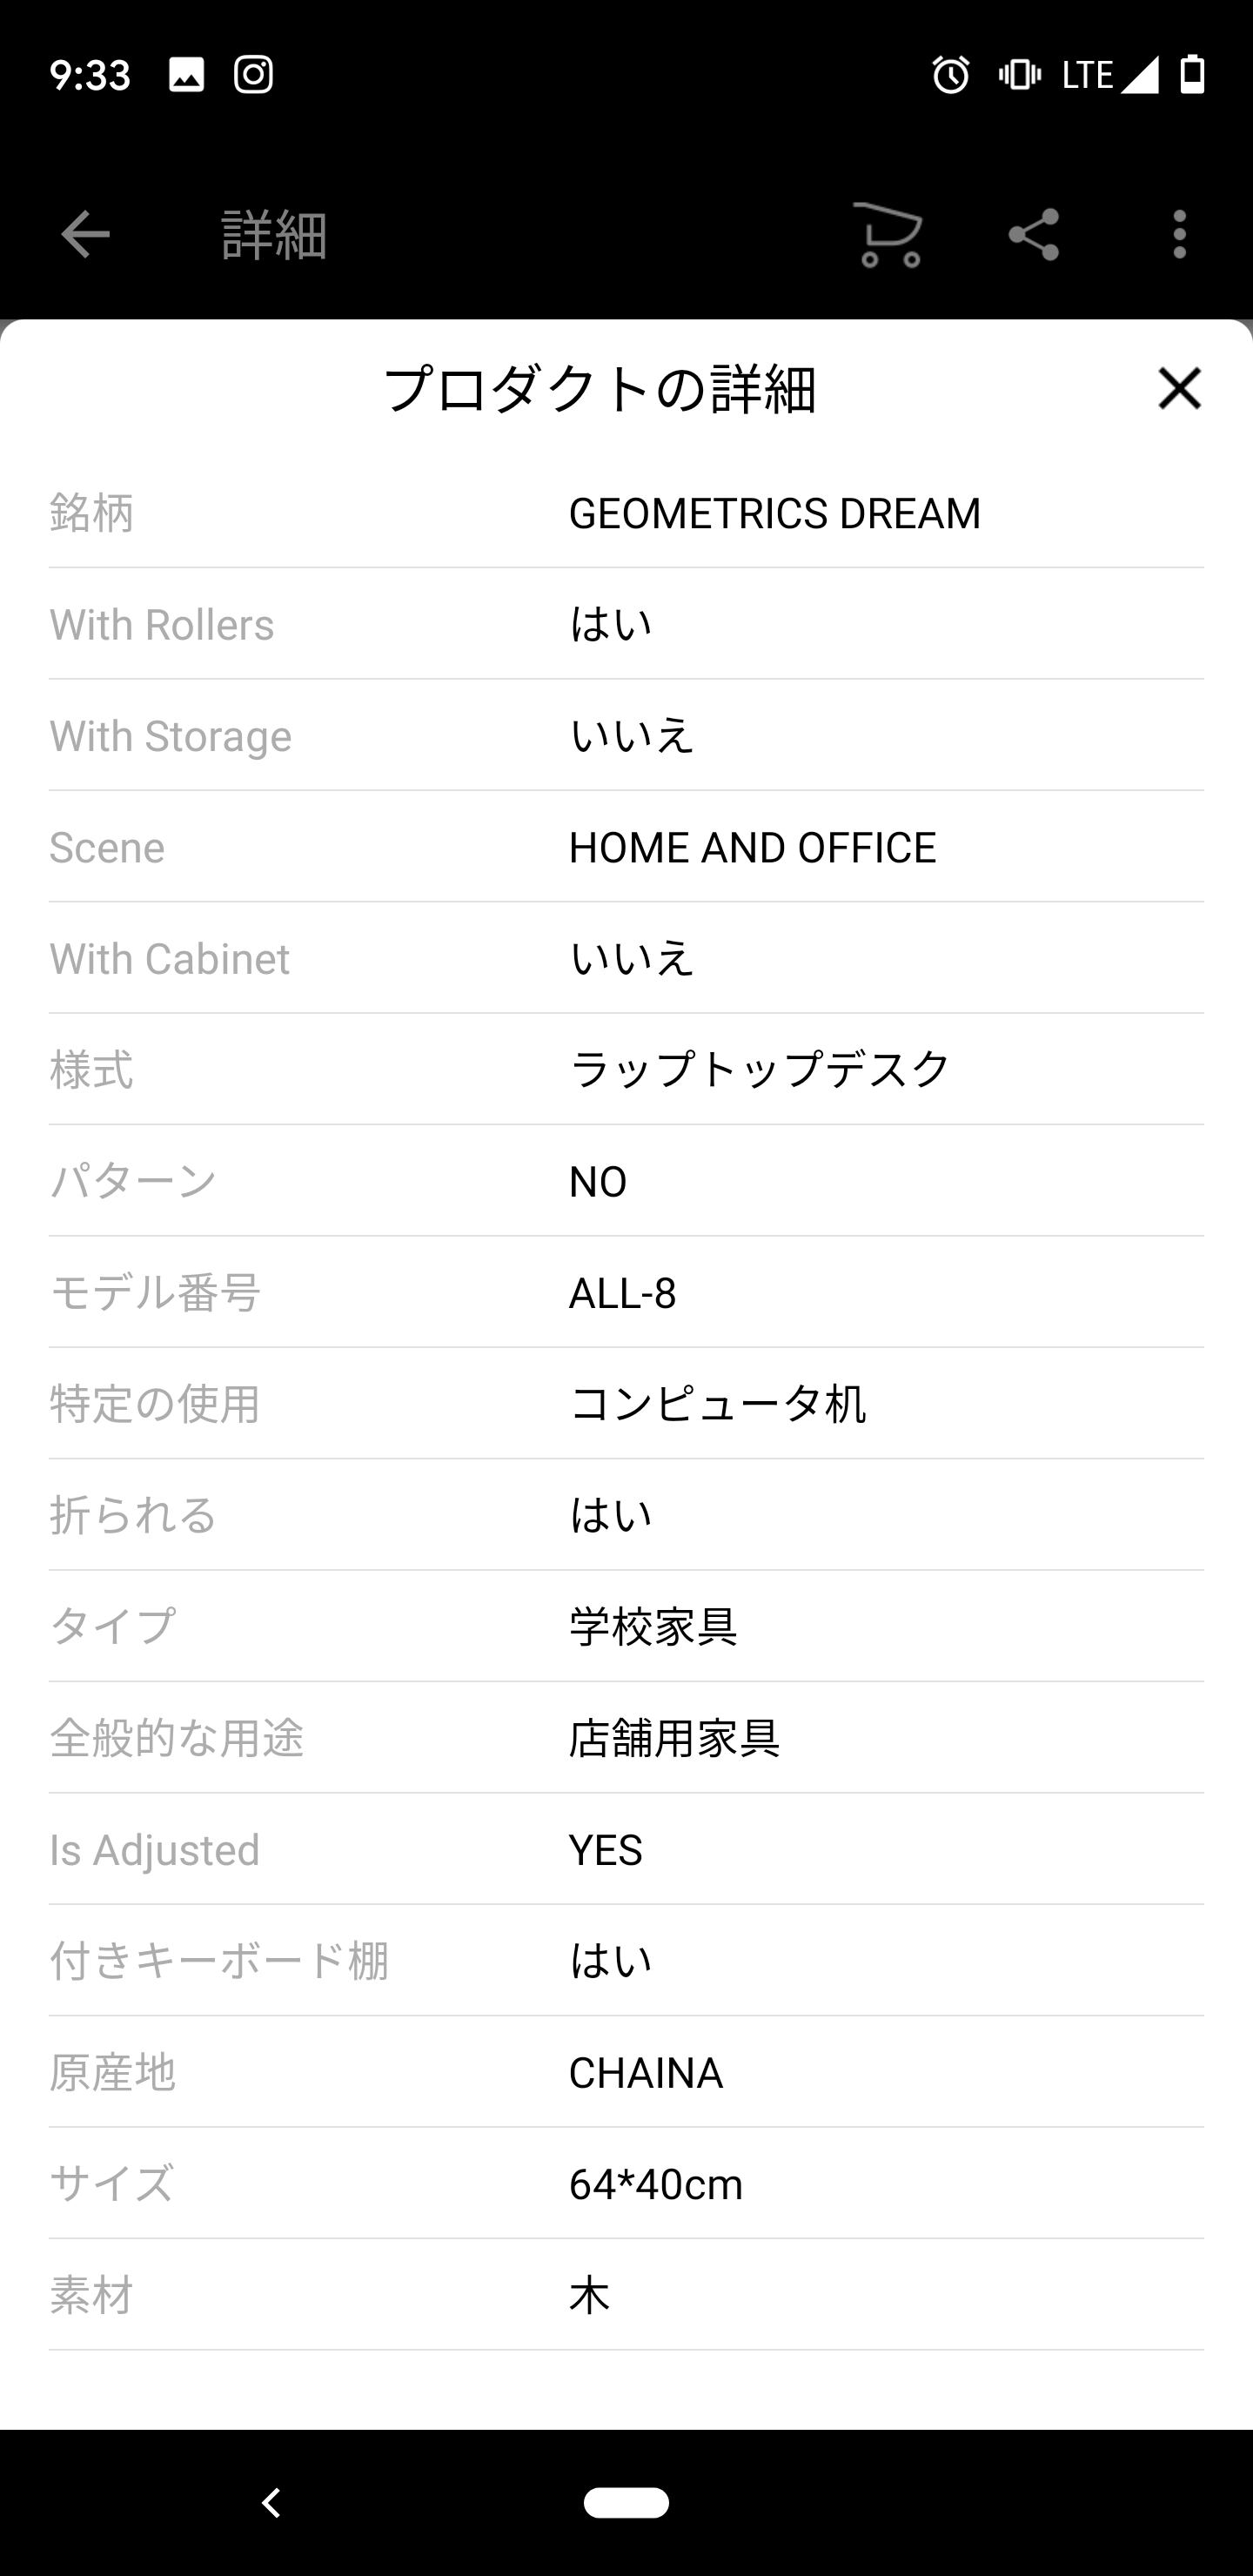
Task: Tap the With Rollers row
Action: [626, 625]
